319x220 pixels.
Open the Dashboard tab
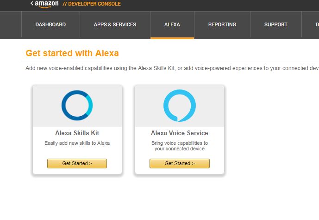50,24
